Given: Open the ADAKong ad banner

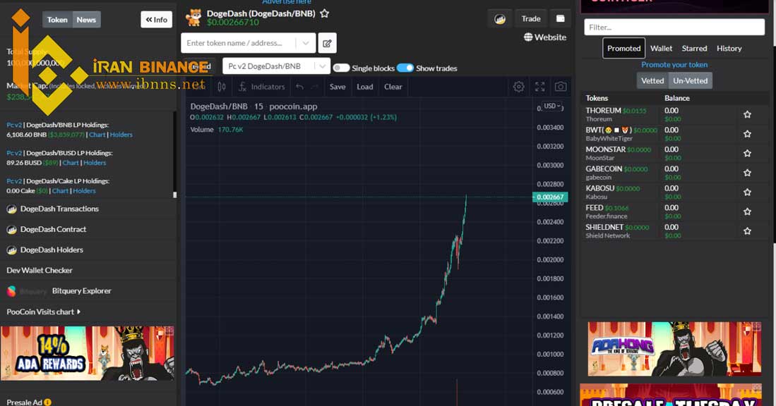Looking at the screenshot, I should click(674, 349).
